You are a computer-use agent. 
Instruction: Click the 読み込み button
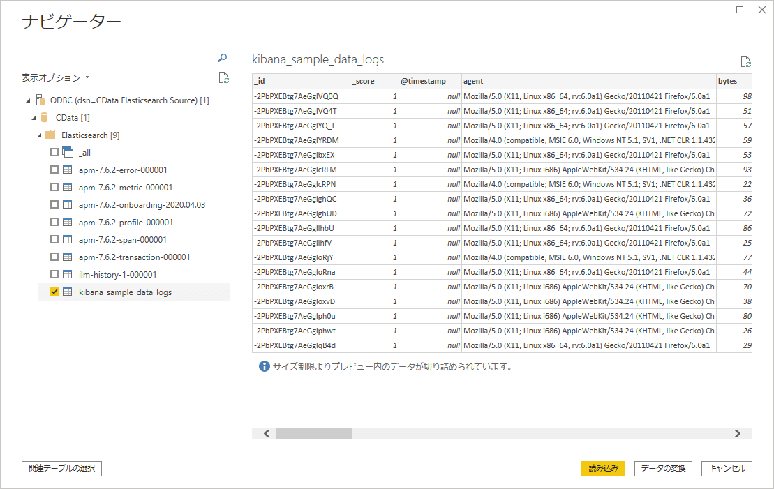click(x=603, y=469)
